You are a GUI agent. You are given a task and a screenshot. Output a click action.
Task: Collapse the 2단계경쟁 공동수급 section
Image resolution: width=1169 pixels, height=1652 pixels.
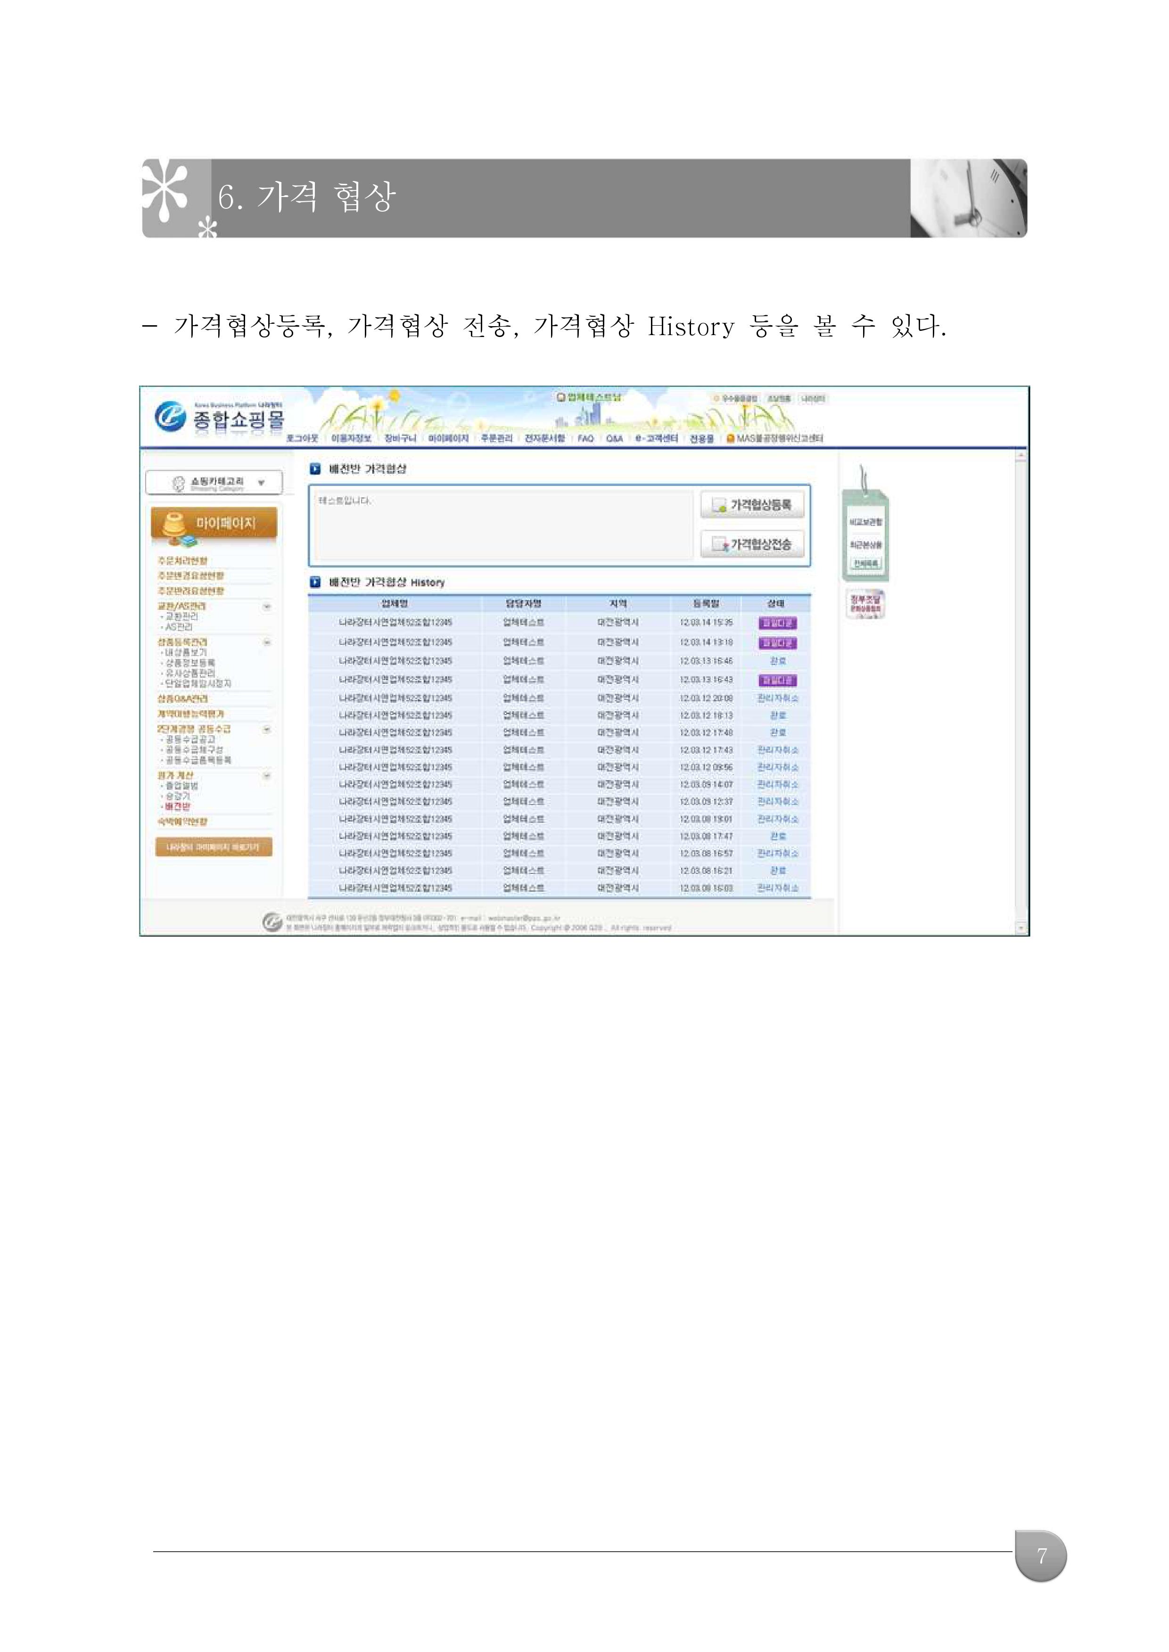266,729
